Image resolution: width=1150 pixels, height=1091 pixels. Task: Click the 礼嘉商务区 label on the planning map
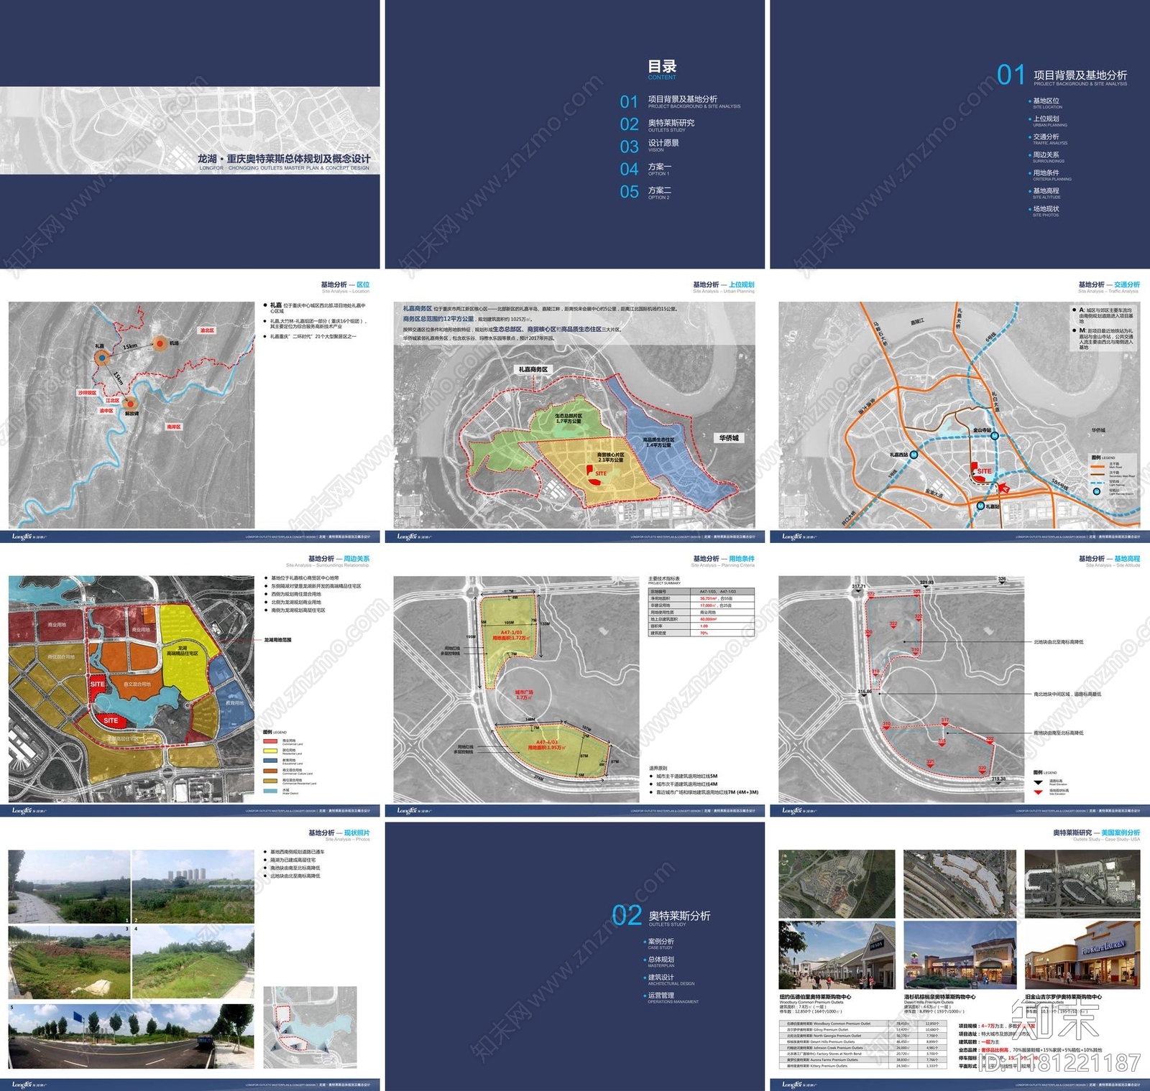[x=533, y=369]
